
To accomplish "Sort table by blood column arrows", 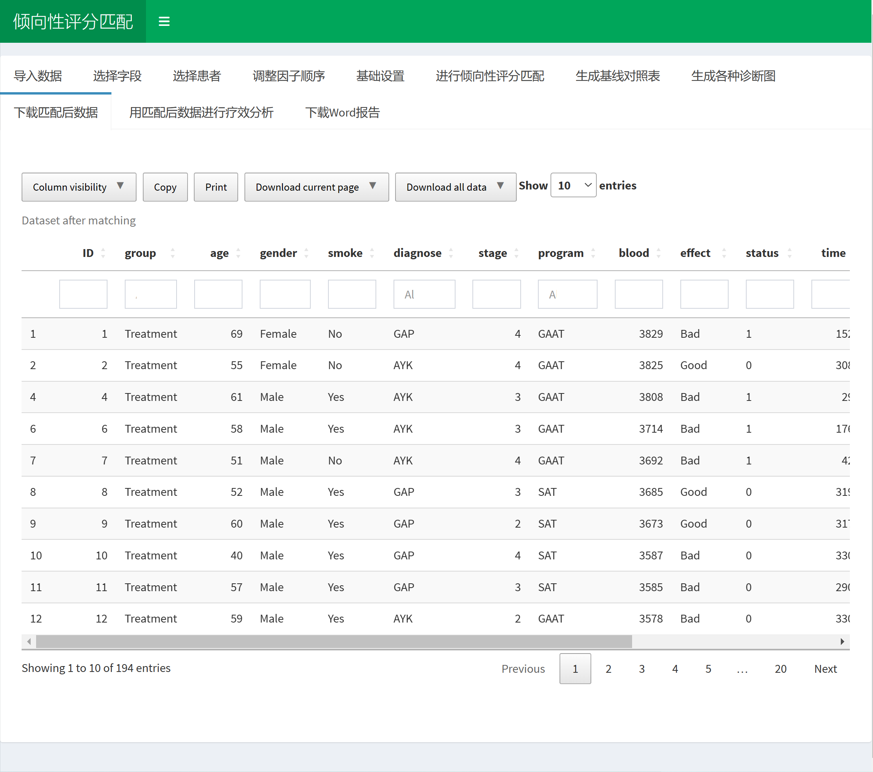I will coord(659,253).
